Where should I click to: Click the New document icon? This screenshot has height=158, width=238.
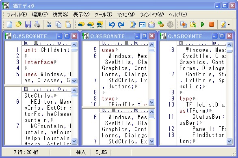[x=10, y=24]
